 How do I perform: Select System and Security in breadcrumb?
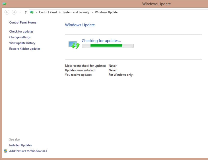pyautogui.click(x=76, y=12)
